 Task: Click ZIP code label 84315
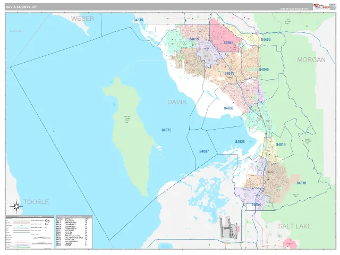click(138, 20)
